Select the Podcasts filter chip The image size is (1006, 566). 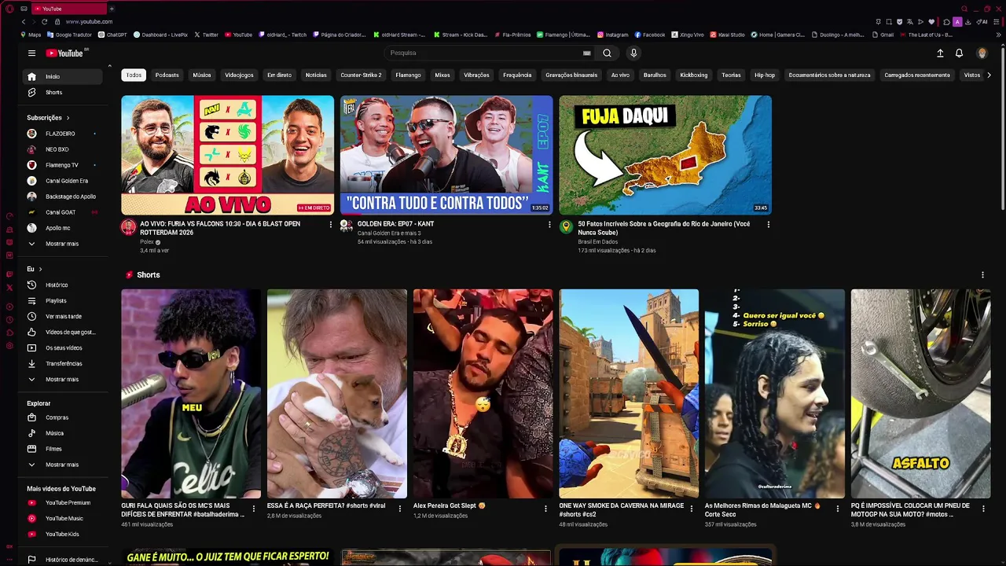[167, 75]
